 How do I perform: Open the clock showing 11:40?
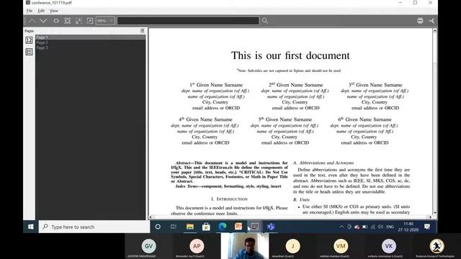tap(408, 227)
